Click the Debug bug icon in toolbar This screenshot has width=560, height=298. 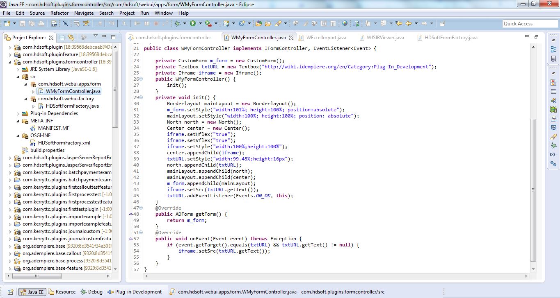178,24
